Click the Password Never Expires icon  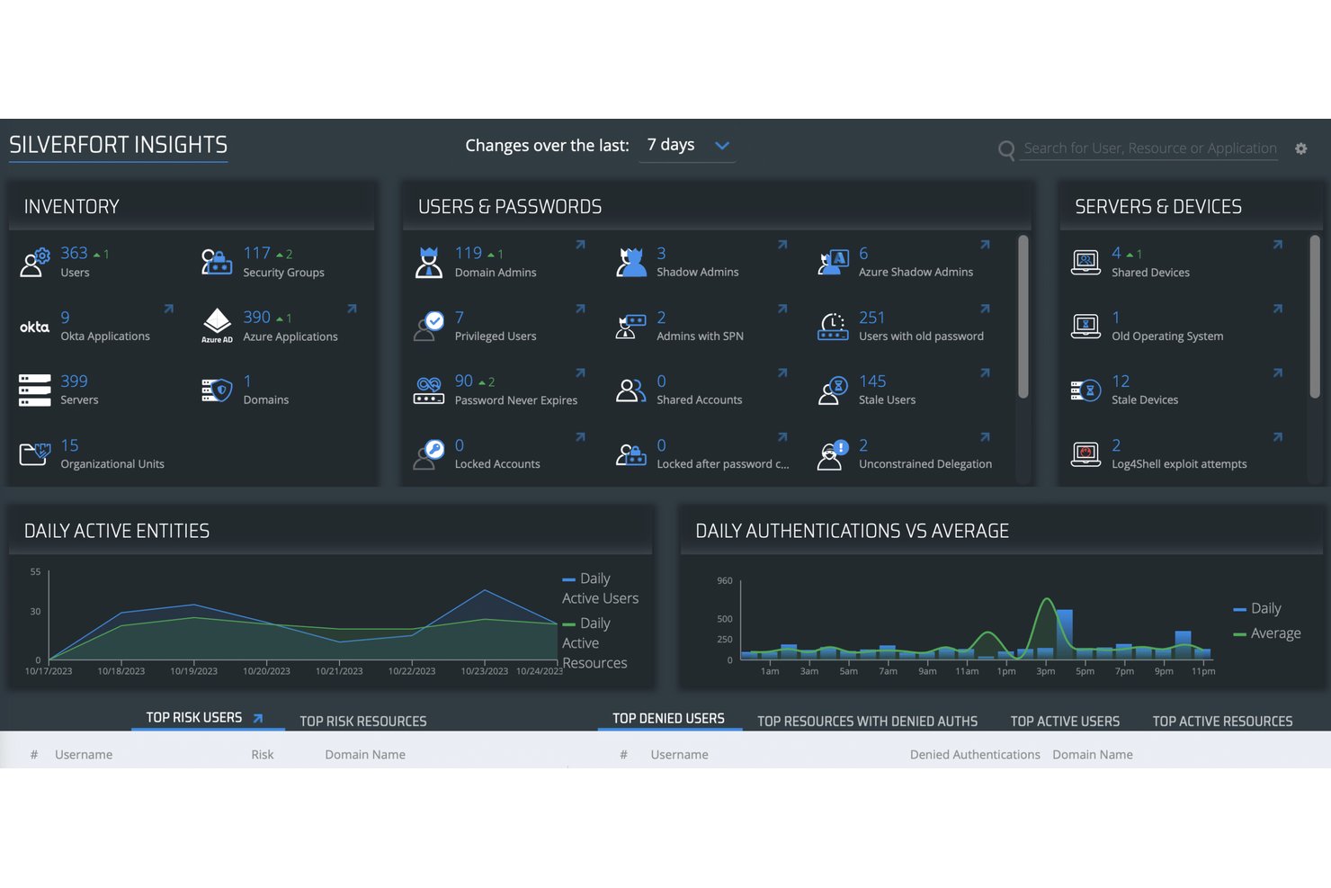click(x=429, y=390)
